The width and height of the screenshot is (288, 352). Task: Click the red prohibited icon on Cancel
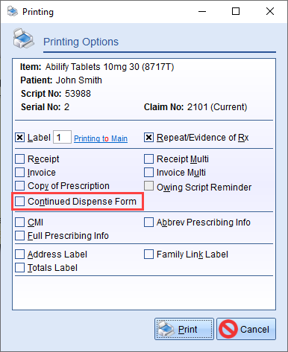228,329
